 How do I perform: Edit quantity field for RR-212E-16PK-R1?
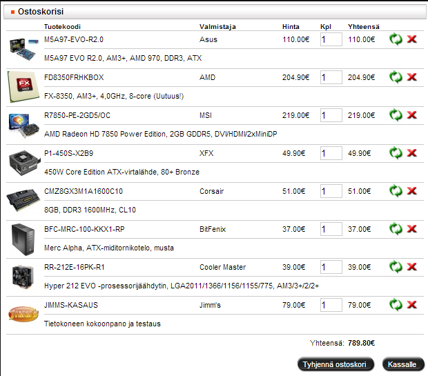click(x=331, y=267)
